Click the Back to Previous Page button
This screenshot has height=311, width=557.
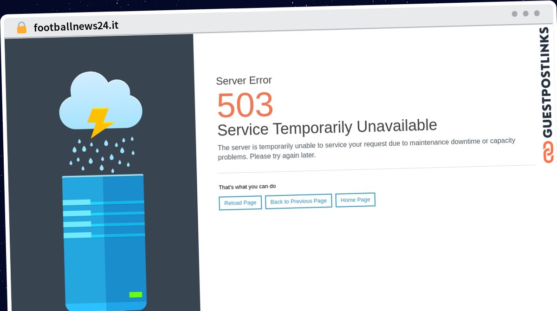pyautogui.click(x=298, y=201)
